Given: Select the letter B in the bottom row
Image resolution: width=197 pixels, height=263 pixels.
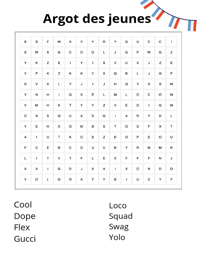Looking at the screenshot, I should (115, 180).
